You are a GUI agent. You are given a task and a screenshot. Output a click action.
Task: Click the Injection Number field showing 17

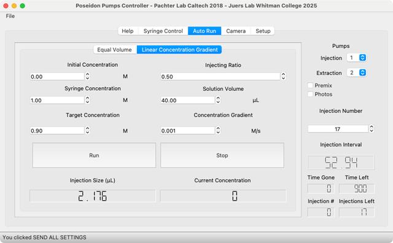(x=338, y=129)
